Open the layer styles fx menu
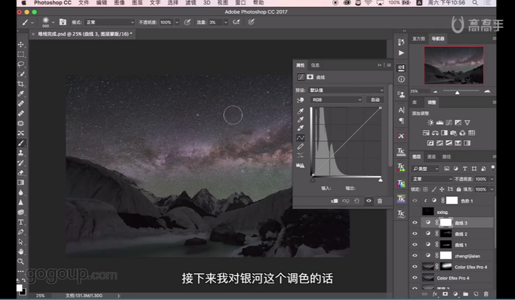Screen dimensions: 515x300 (435, 294)
